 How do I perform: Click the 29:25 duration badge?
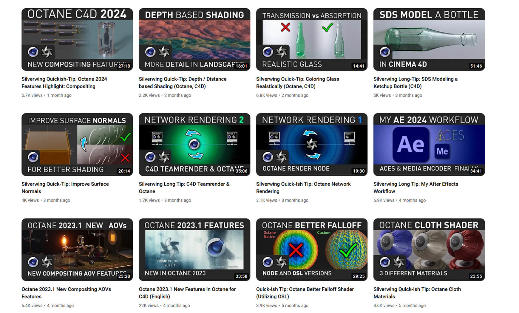(359, 276)
